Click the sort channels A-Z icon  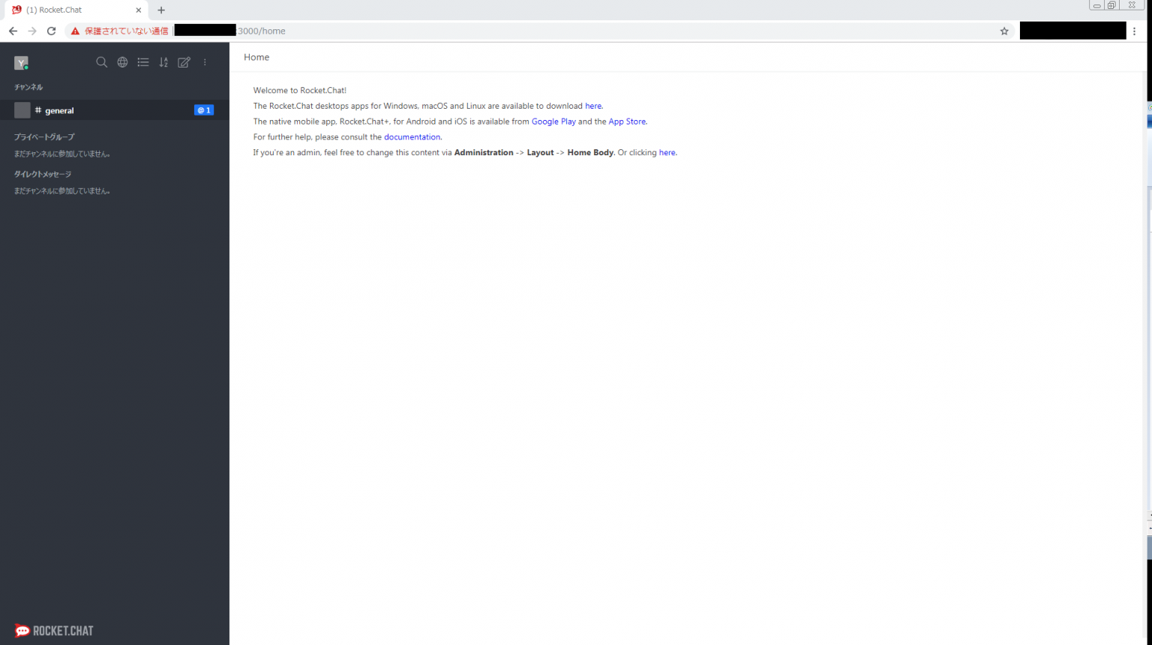pos(163,62)
